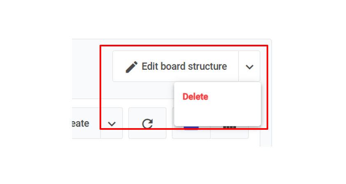Select the blue icon button under the Delete menu
This screenshot has width=346, height=184.
click(x=191, y=128)
